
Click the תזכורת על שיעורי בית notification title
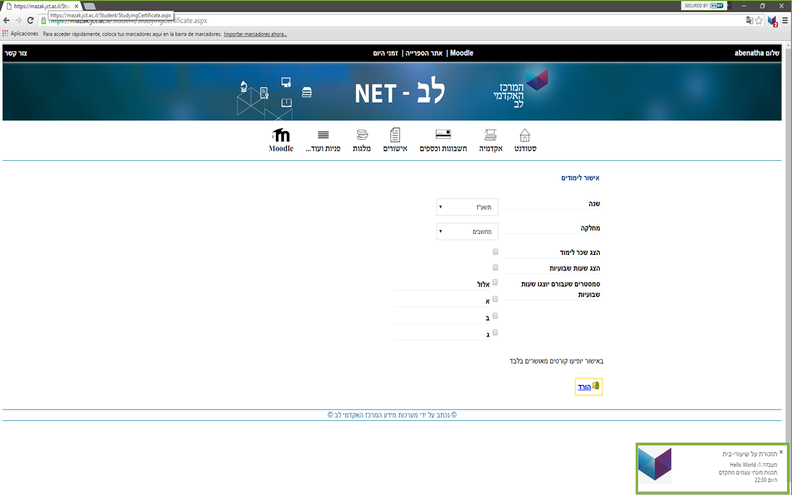pos(749,454)
